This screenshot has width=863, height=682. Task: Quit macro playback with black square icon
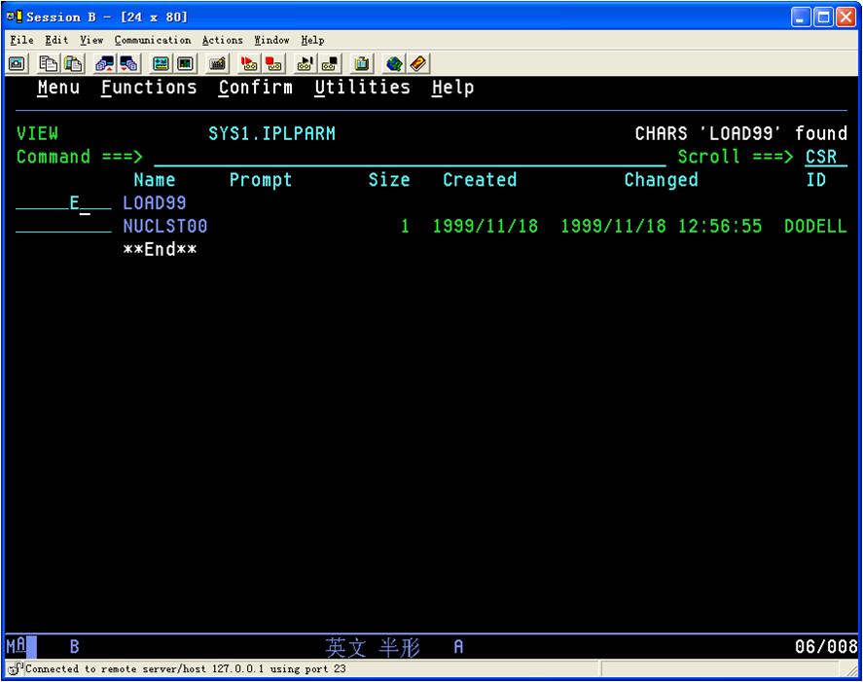click(330, 64)
